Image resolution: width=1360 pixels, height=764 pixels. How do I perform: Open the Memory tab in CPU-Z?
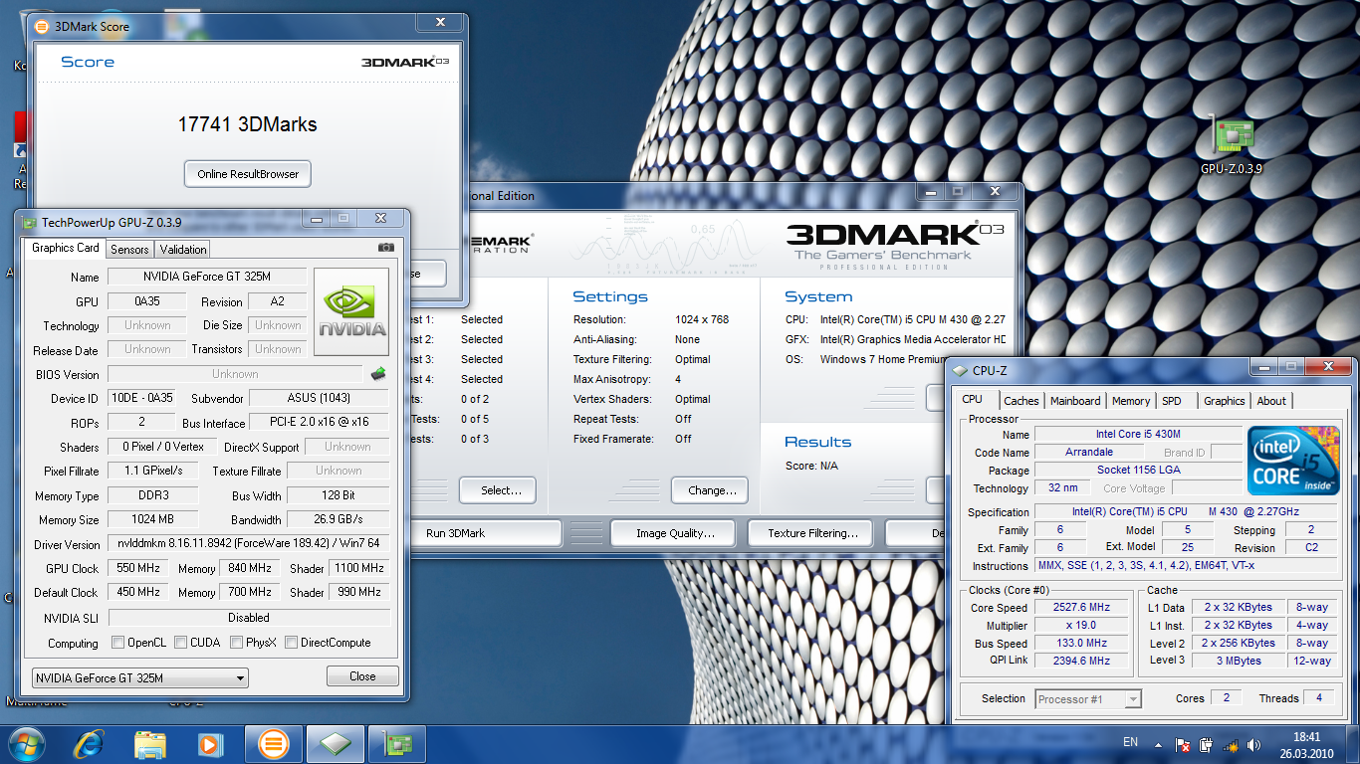click(1131, 401)
